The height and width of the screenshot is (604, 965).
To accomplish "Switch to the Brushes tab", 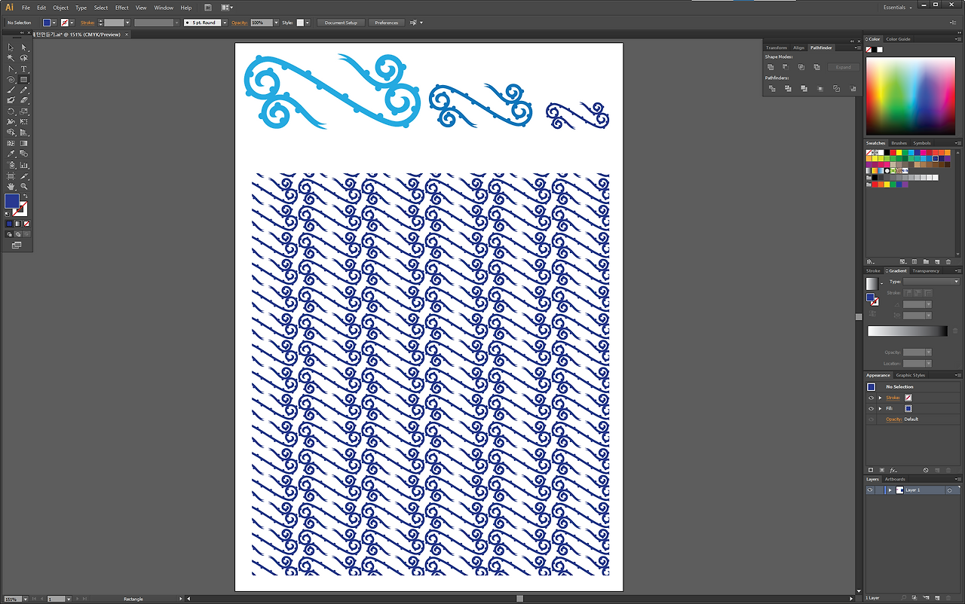I will [x=899, y=143].
